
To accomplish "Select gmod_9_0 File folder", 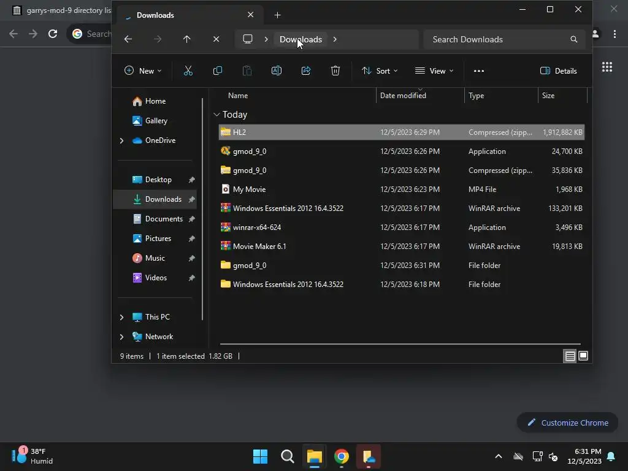I will pos(402,266).
